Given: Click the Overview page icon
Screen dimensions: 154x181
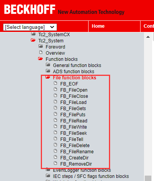Looking at the screenshot, I should [x=41, y=52].
